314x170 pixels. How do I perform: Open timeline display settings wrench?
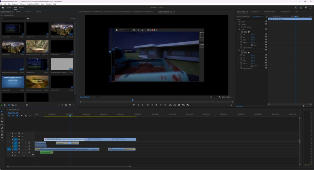pos(26,116)
